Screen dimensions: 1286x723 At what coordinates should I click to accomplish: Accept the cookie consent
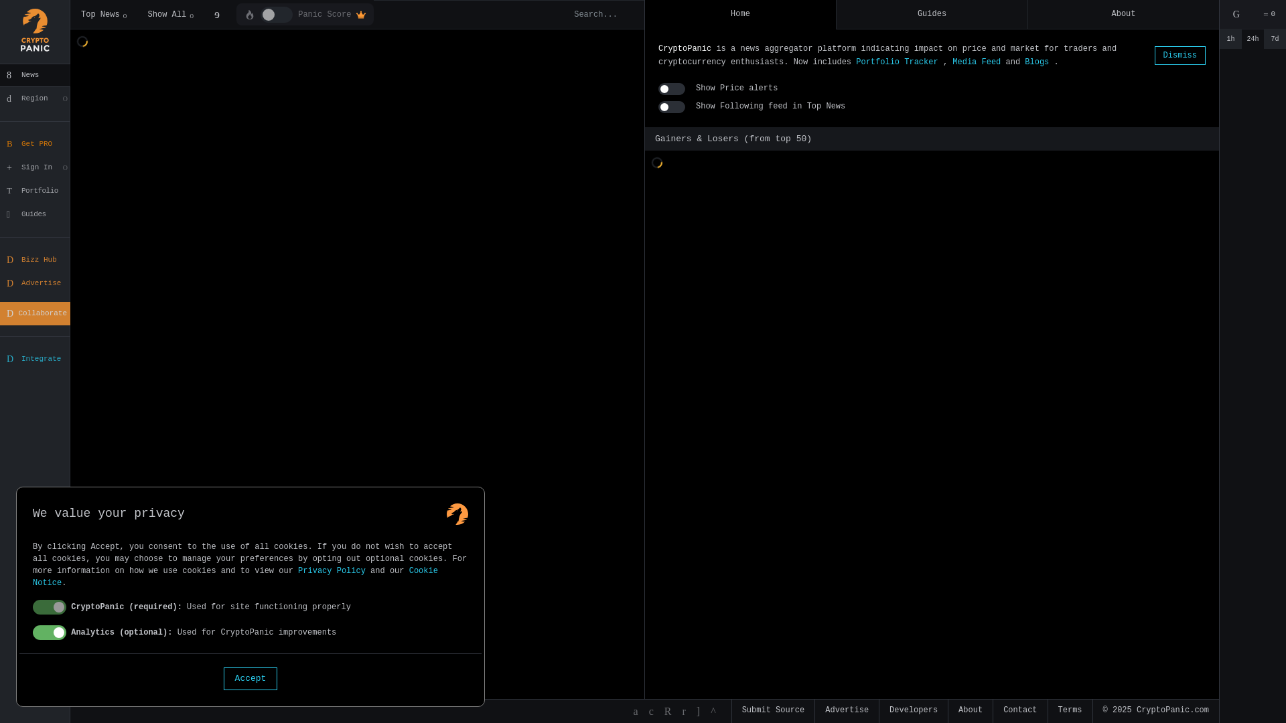click(251, 679)
